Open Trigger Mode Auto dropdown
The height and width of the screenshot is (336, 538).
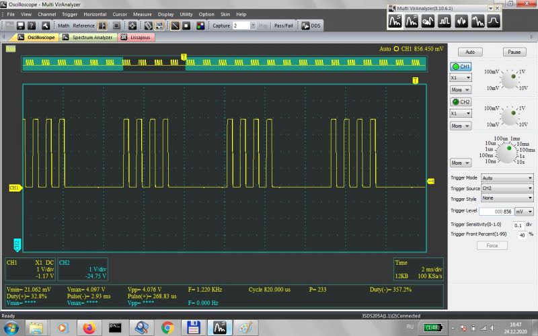(507, 178)
